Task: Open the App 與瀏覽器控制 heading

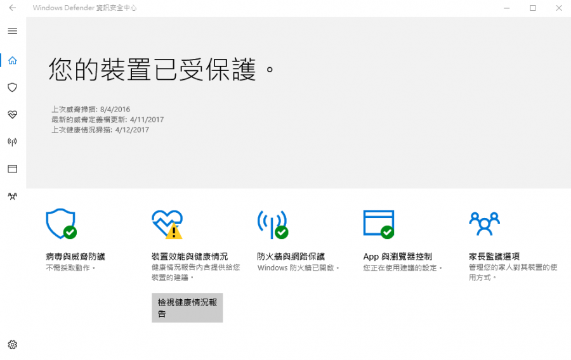Action: (397, 257)
